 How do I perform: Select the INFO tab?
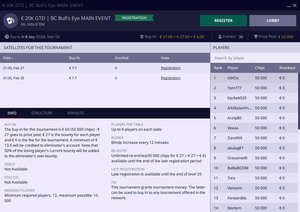(x=12, y=113)
